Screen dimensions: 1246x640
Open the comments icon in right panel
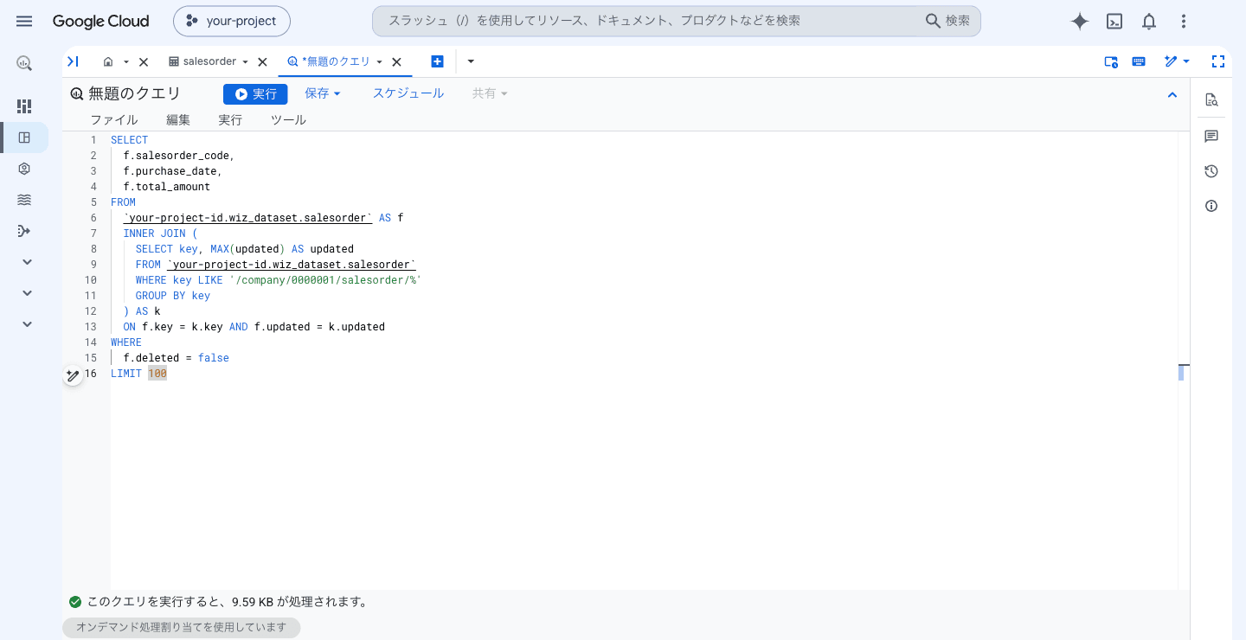(x=1211, y=136)
